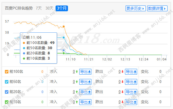173x109 pixels.
Task: Click the 38 value on the y-axis
Action: click(7, 32)
